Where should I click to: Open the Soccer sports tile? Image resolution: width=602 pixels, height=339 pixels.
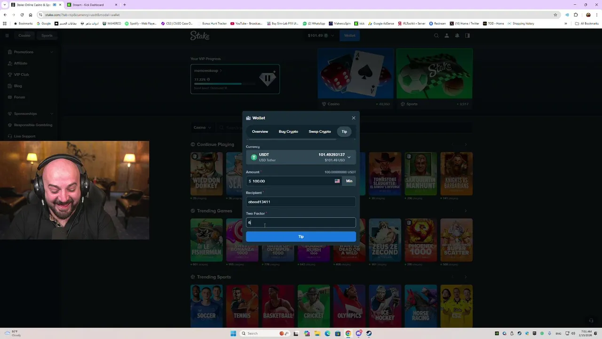tap(206, 306)
